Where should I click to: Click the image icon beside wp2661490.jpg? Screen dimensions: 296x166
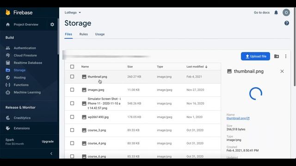click(84, 117)
